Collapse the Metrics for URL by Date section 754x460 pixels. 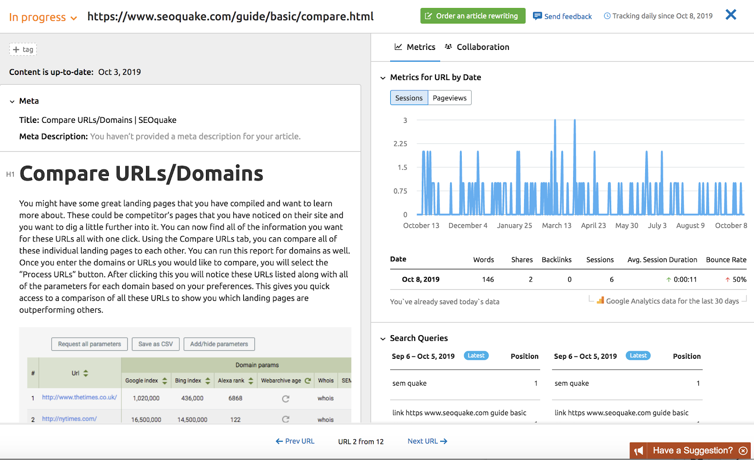(383, 78)
